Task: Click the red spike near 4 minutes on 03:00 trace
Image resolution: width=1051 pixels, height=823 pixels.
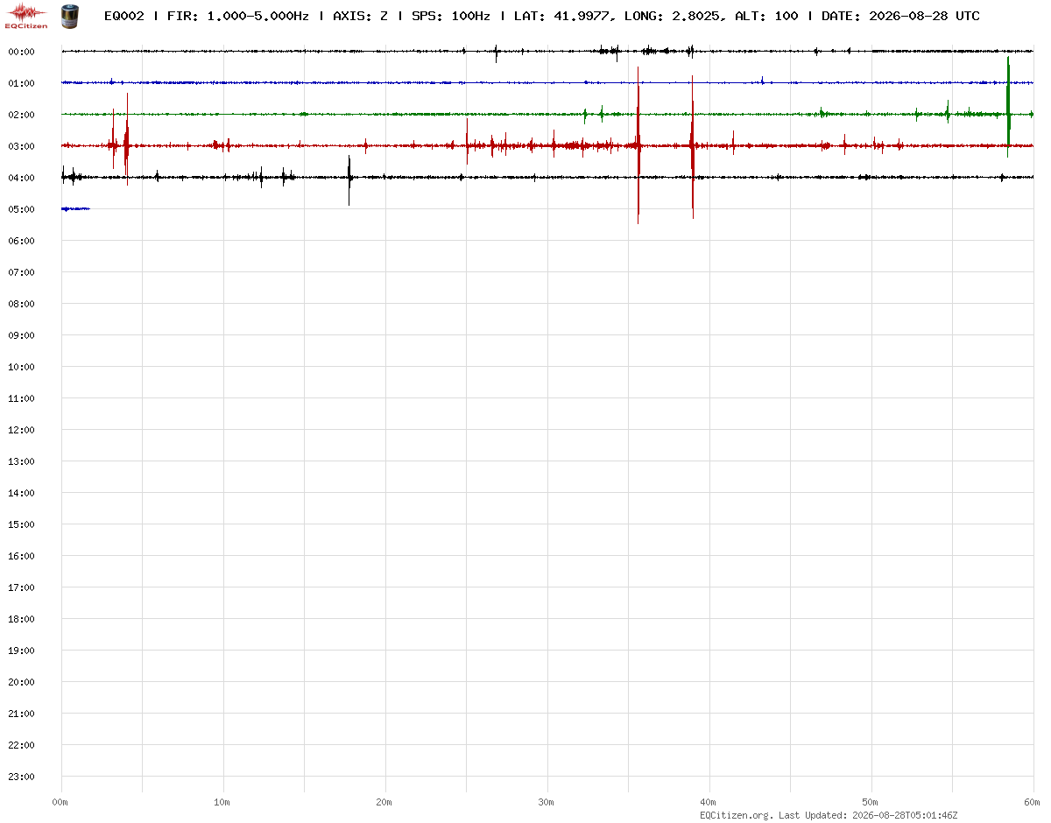Action: 127,138
